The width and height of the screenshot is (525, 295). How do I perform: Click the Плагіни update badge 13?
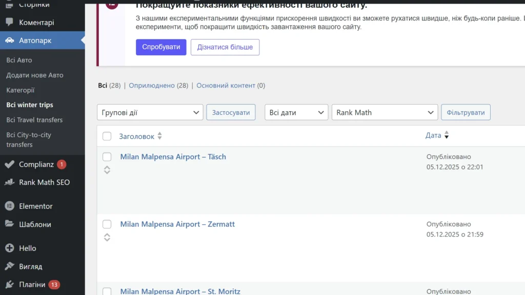pos(54,285)
